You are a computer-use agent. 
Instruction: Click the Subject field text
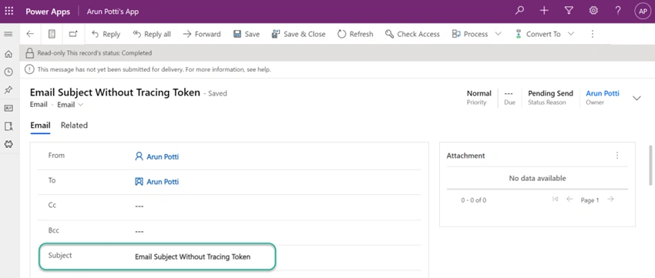point(193,256)
